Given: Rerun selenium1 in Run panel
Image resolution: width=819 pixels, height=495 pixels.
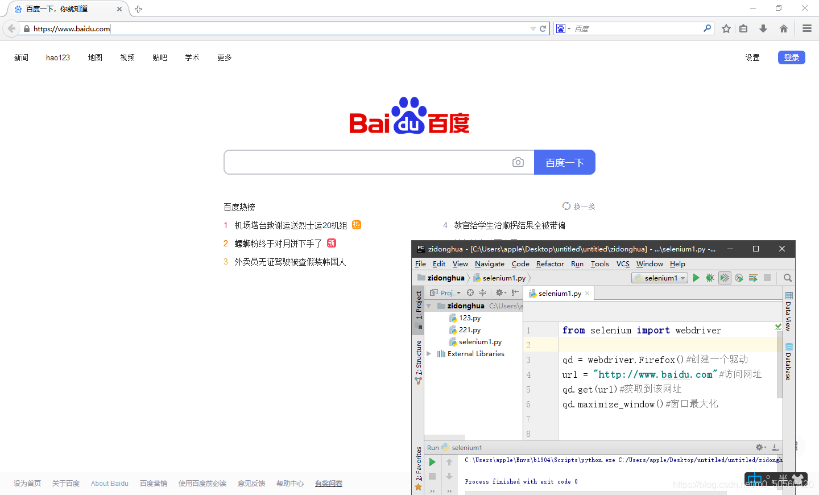Looking at the screenshot, I should point(432,462).
